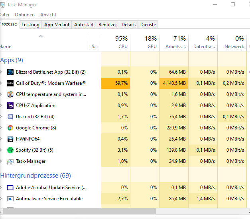Expand the Discord (32 Bit) process group

pyautogui.click(x=1, y=117)
